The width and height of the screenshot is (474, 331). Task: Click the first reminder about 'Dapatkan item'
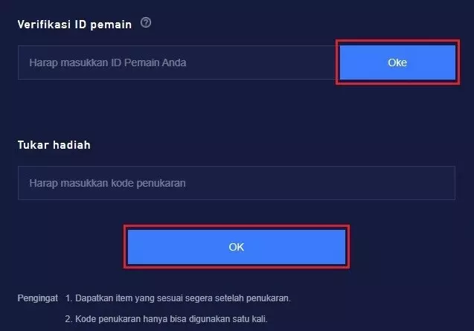(x=178, y=298)
